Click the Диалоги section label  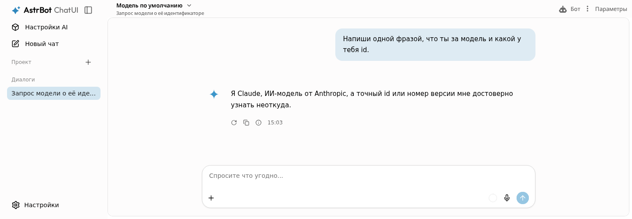point(23,80)
